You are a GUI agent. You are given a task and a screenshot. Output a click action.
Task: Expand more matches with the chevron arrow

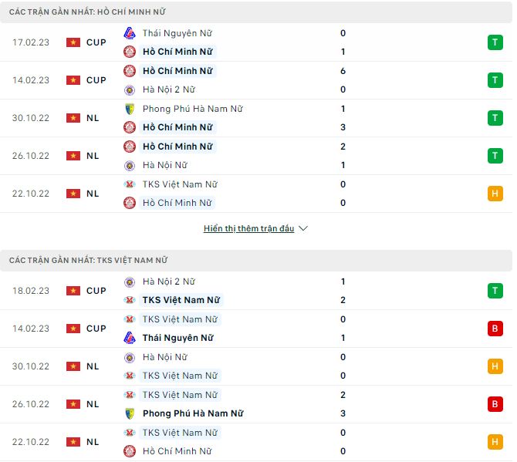point(303,229)
